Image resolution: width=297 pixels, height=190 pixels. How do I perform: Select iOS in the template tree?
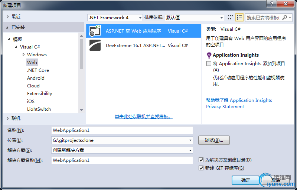(31, 101)
